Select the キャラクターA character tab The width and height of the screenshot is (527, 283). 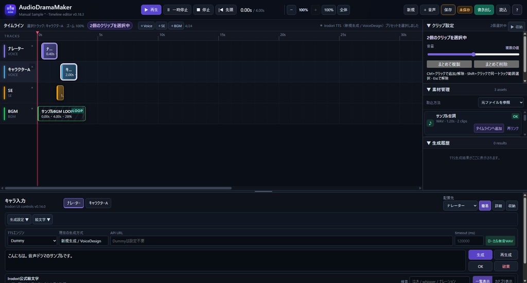click(98, 203)
